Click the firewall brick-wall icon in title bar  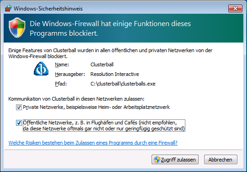click(8, 8)
